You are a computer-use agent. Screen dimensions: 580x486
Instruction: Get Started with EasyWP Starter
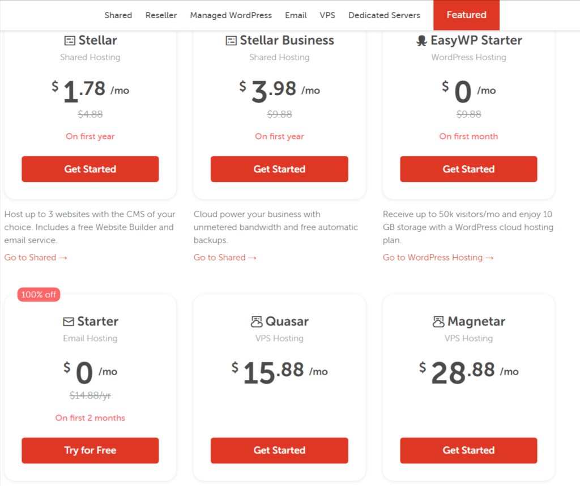click(468, 169)
